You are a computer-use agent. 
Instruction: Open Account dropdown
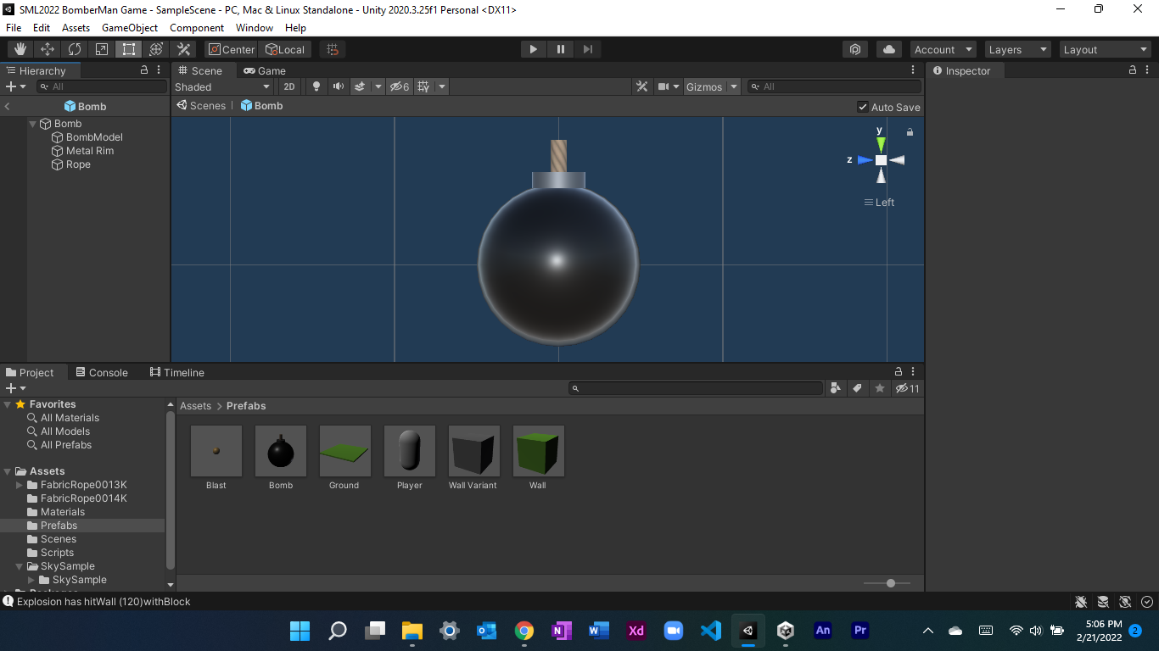943,49
